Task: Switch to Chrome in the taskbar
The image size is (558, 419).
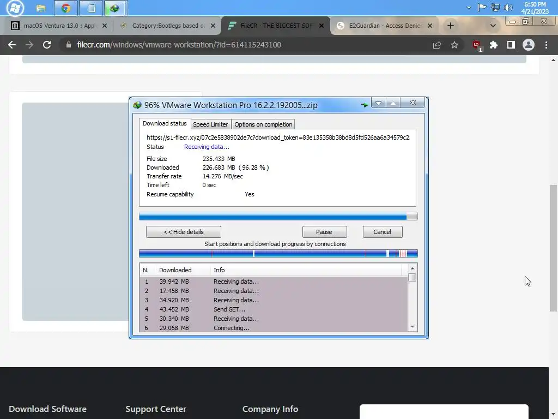Action: pyautogui.click(x=66, y=8)
